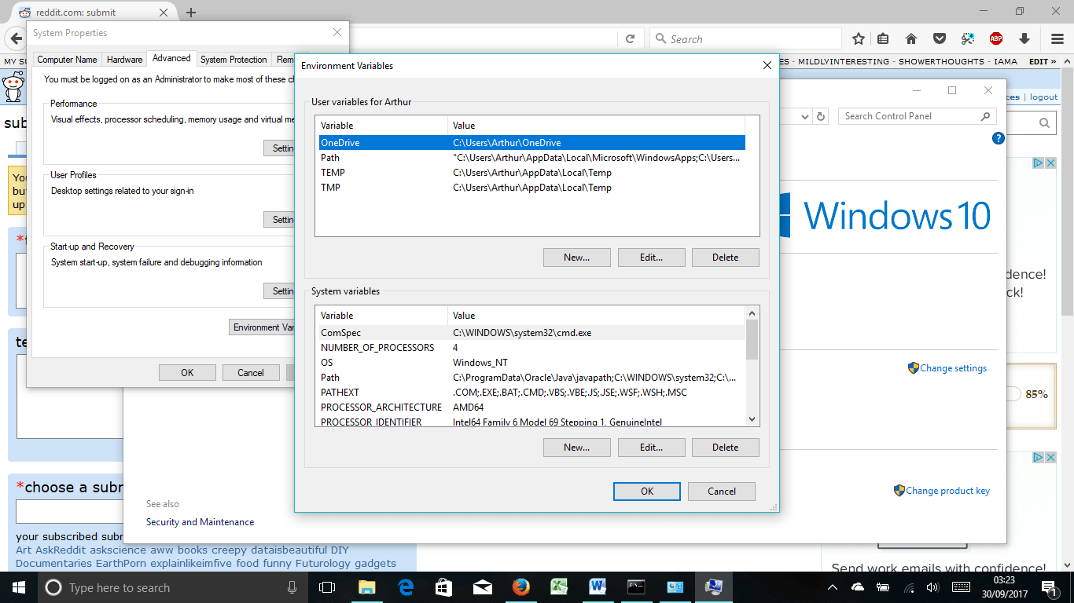Cancel the Environment Variables dialog

click(722, 492)
